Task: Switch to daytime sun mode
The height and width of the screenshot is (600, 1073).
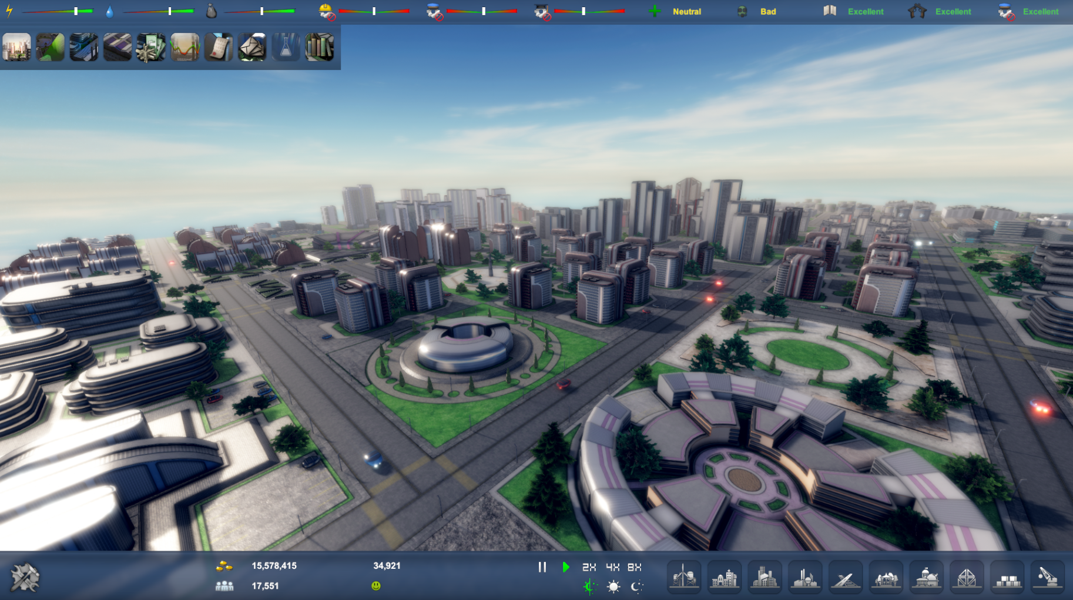Action: (x=613, y=586)
